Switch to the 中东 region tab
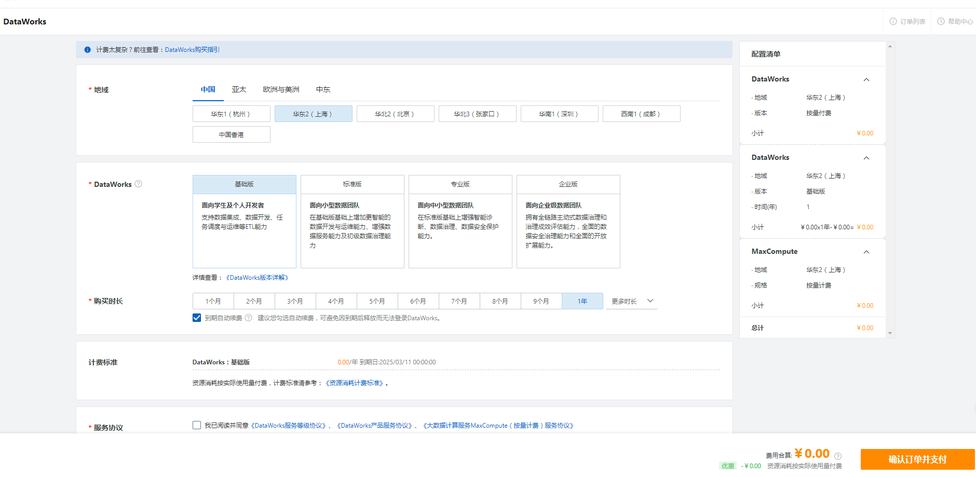The height and width of the screenshot is (477, 976). [x=323, y=89]
